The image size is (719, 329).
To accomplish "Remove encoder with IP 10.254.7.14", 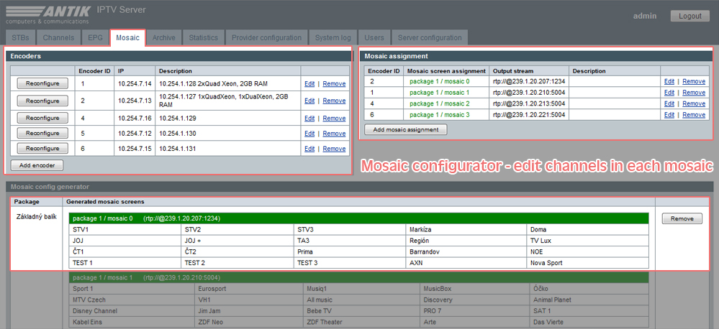I will tap(334, 84).
